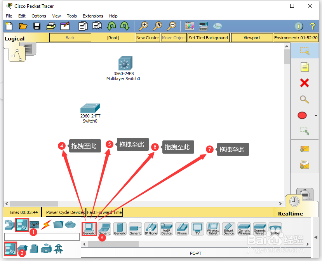Image resolution: width=322 pixels, height=261 pixels.
Task: Select the Smart City subcategory icon
Action: point(34,249)
